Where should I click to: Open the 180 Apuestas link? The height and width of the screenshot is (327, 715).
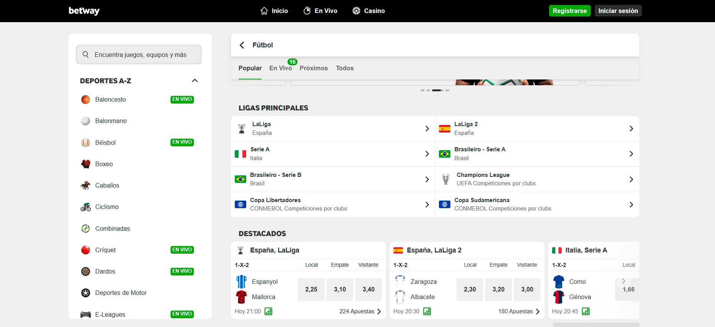519,311
